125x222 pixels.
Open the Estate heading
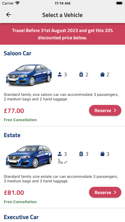click(x=12, y=135)
